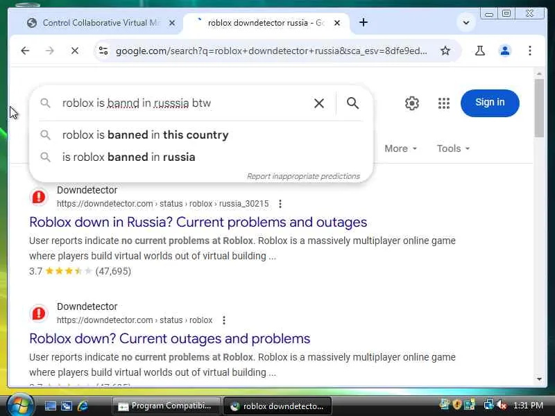Image resolution: width=555 pixels, height=416 pixels.
Task: Open Chrome Labs flask icon
Action: 480,51
